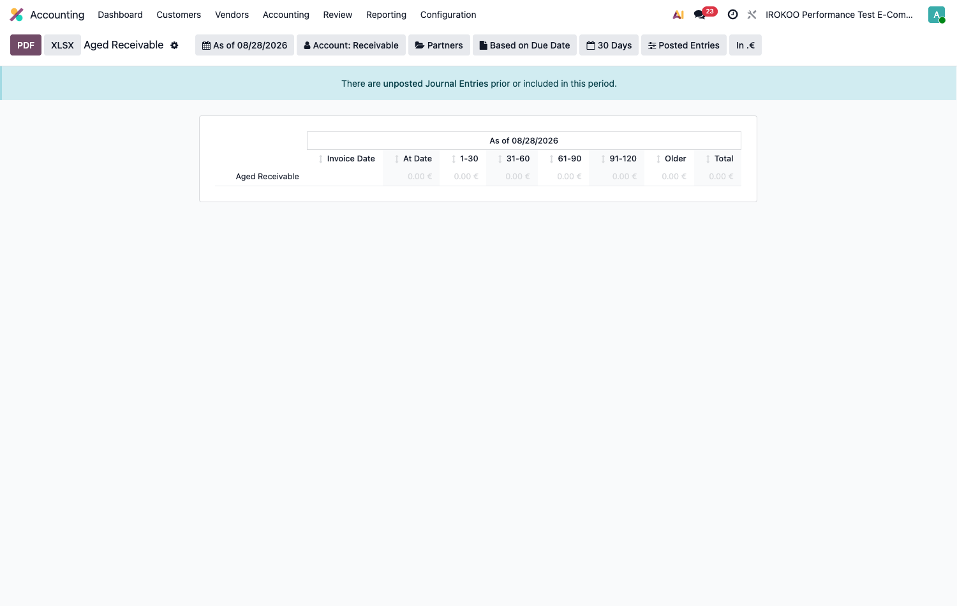Viewport: 957px width, 606px height.
Task: Open the Account: Receivable filter
Action: 351,45
